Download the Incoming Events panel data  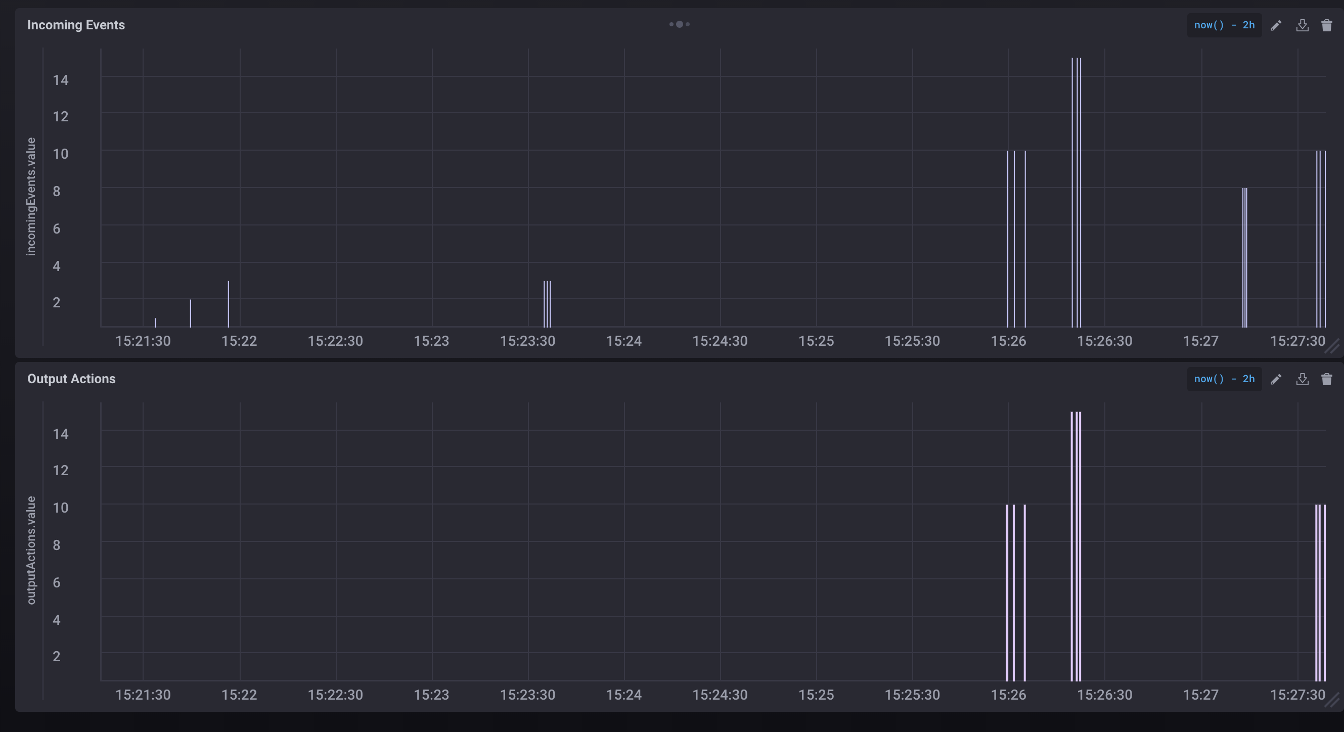click(1302, 26)
